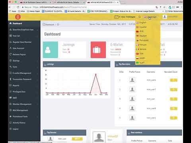This screenshot has width=191, height=143.
Task: Click the Mail Management icon
Action: [10, 110]
